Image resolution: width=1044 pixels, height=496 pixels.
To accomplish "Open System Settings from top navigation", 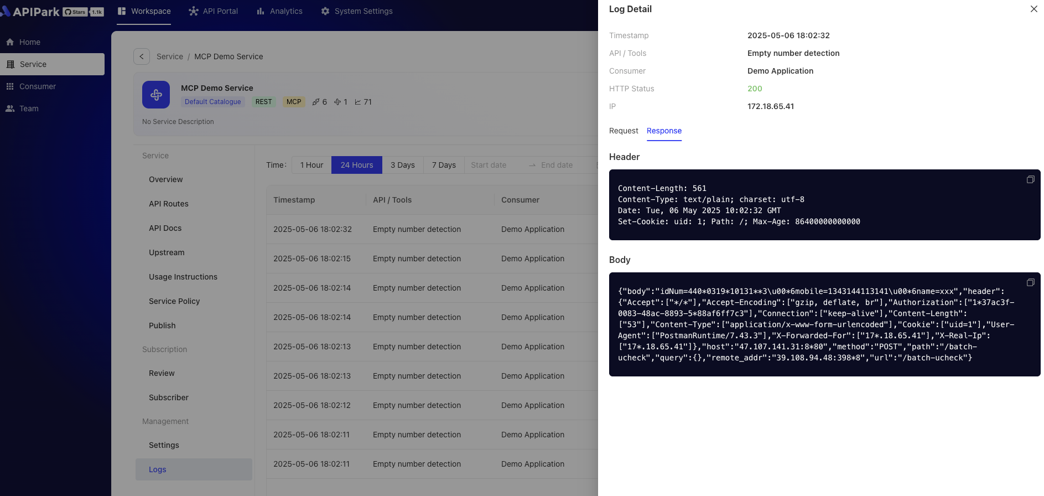I will coord(357,11).
